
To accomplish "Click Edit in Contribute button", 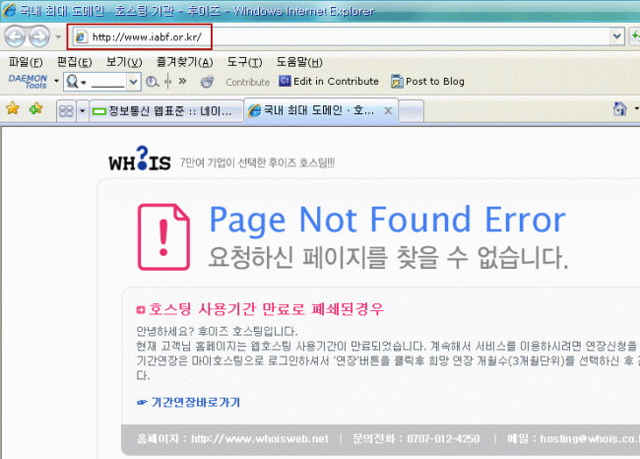I will 329,82.
